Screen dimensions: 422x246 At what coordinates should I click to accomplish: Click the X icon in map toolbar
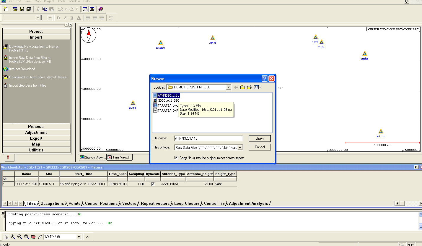(87, 237)
